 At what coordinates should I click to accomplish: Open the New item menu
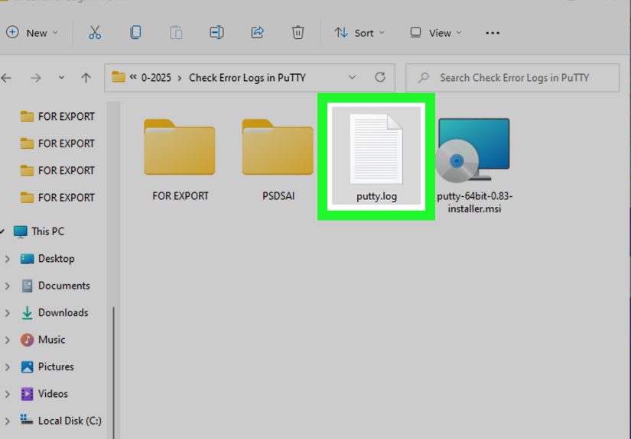click(x=32, y=33)
